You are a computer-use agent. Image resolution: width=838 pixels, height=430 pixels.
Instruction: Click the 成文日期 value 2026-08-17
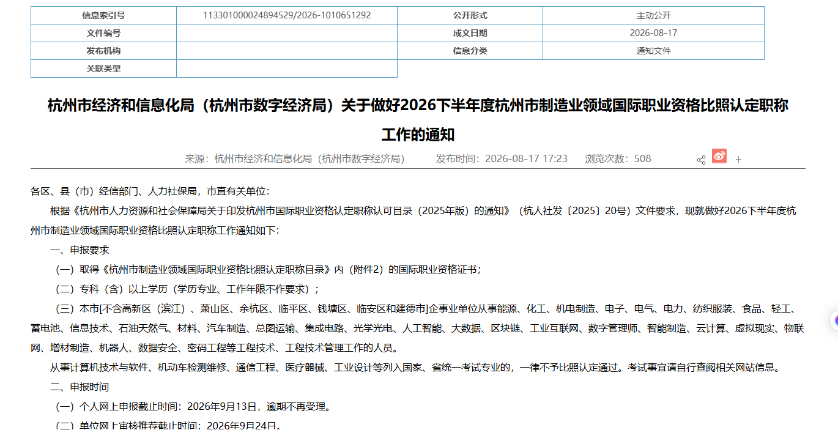point(653,33)
